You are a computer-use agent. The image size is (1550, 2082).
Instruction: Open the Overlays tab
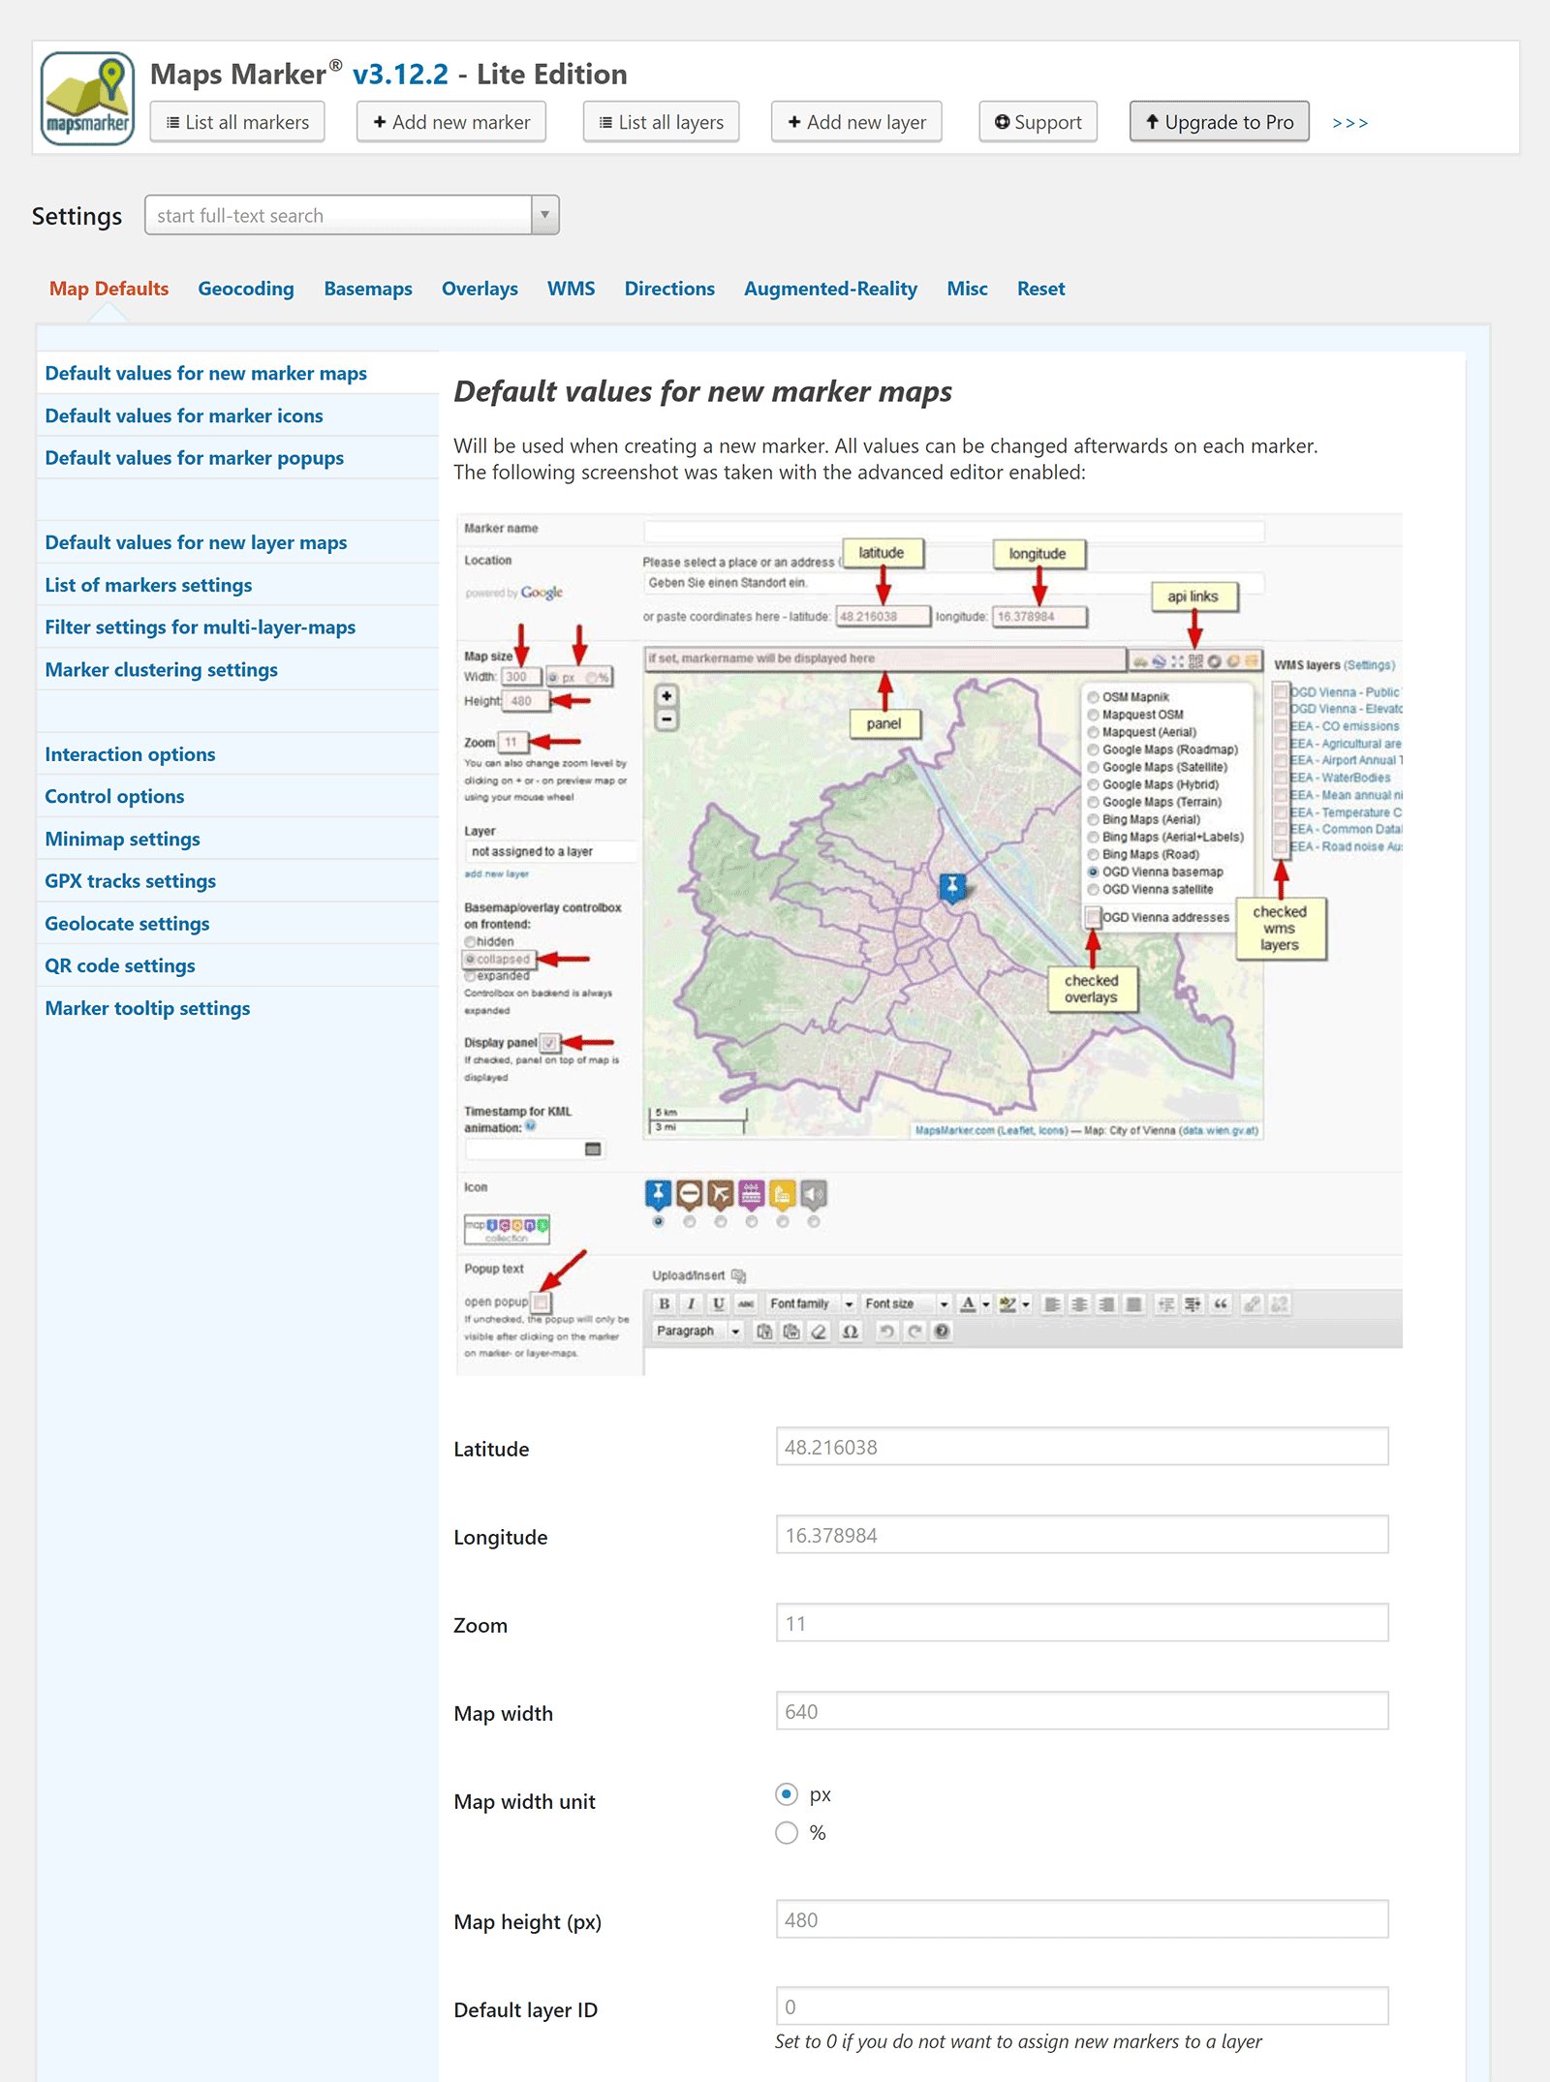[480, 289]
